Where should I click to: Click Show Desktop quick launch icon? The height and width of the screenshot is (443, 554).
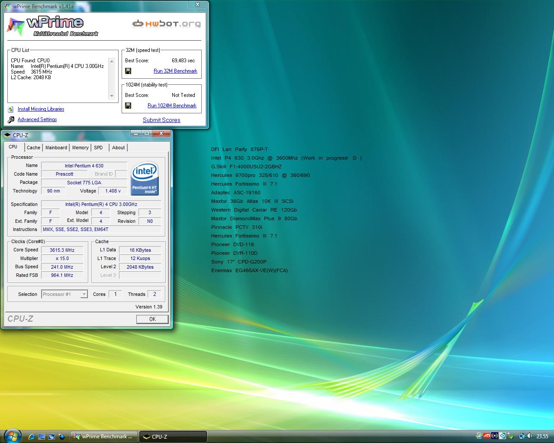[x=42, y=437]
